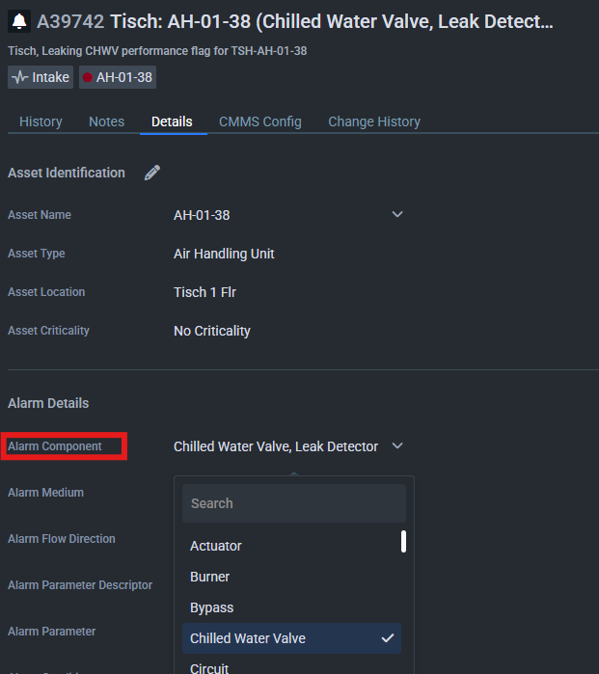Click the alarm bell icon
The width and height of the screenshot is (599, 674).
pyautogui.click(x=19, y=22)
